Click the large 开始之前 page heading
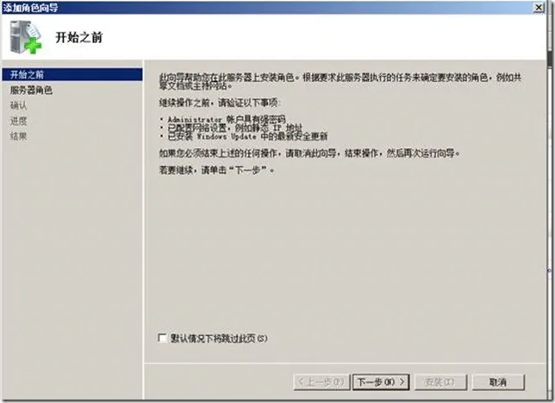555x403 pixels. coord(79,38)
